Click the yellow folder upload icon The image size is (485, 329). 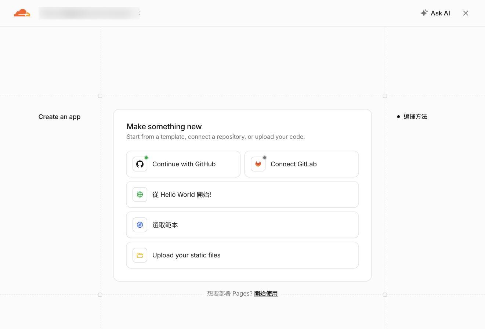pyautogui.click(x=140, y=255)
